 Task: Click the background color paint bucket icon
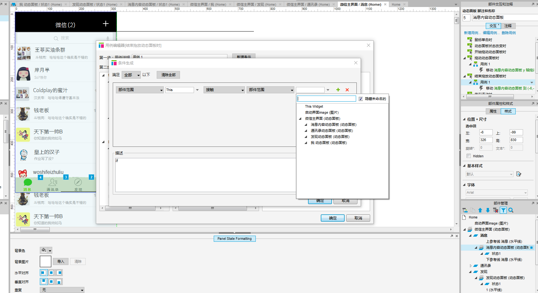44,250
